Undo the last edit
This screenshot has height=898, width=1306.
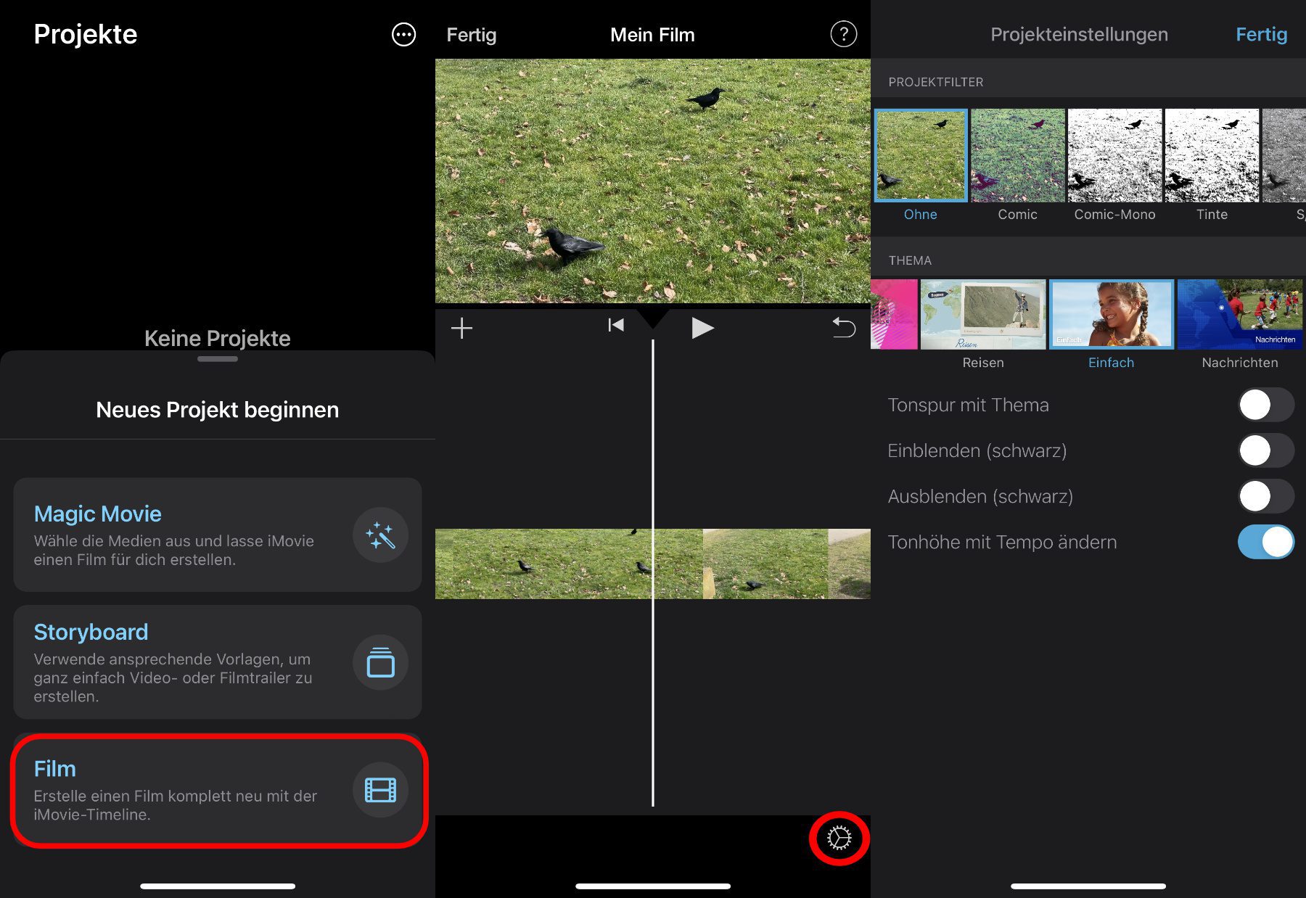[843, 328]
